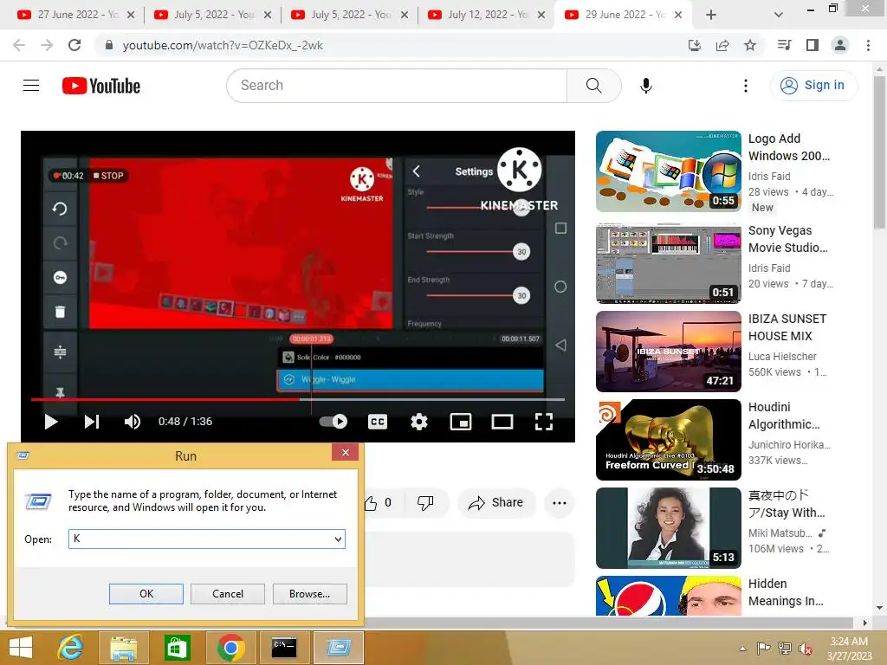Image resolution: width=887 pixels, height=665 pixels.
Task: Dislike the video with thumbs down
Action: point(425,503)
